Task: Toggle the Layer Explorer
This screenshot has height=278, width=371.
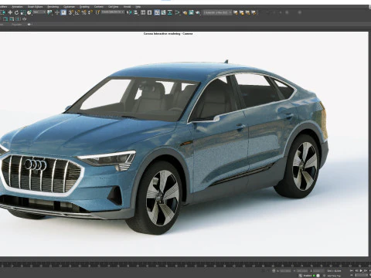Action: 149,12
